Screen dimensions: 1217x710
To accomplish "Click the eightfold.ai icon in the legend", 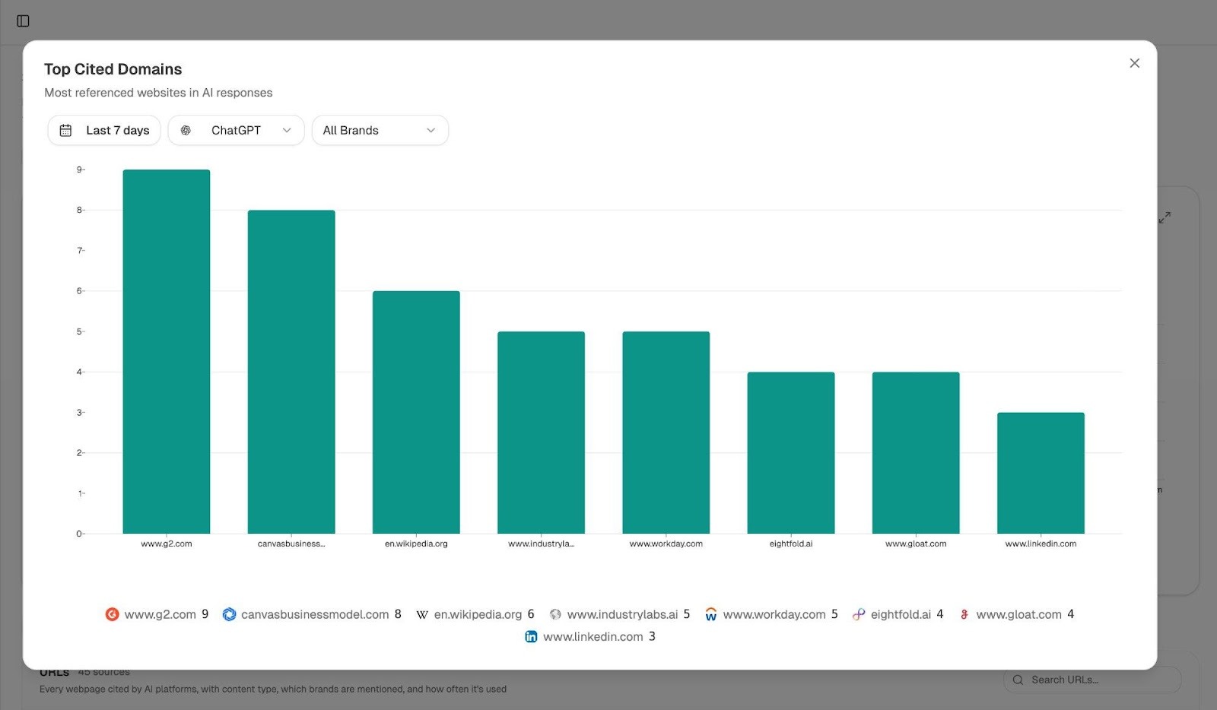I will point(860,613).
